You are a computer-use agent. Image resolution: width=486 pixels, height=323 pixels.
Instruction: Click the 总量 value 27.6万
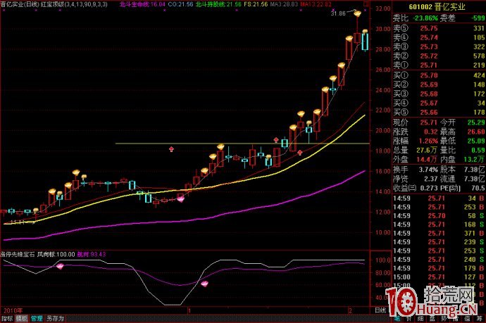point(427,150)
